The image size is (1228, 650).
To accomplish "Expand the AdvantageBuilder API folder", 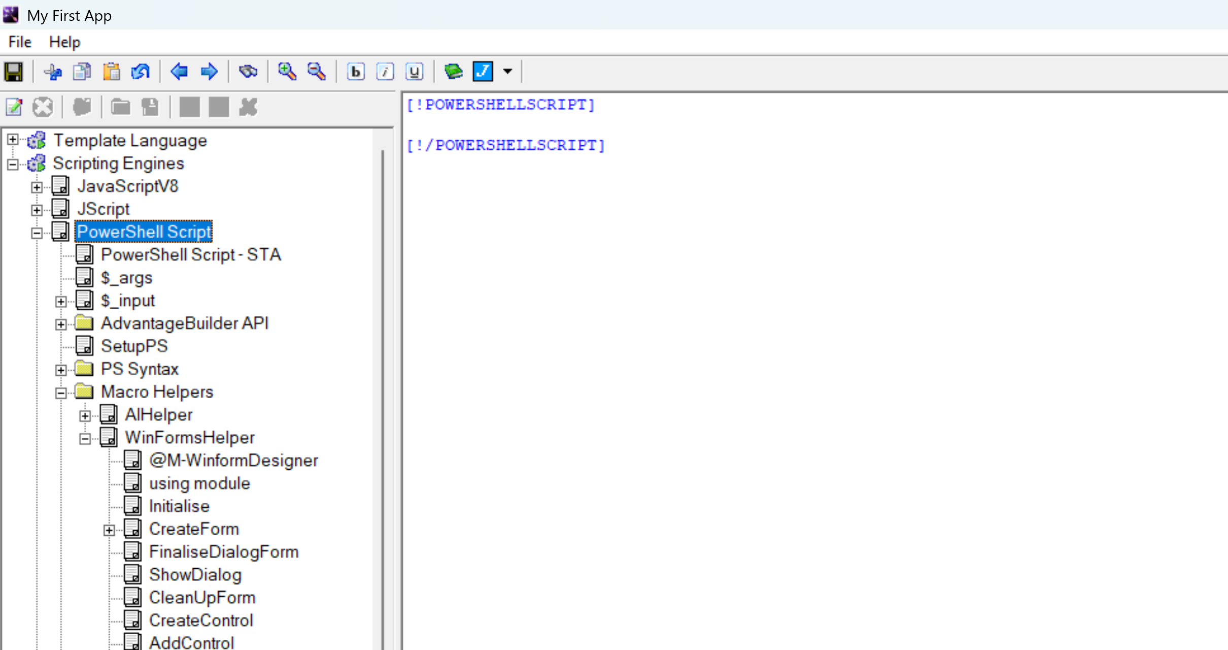I will tap(61, 324).
